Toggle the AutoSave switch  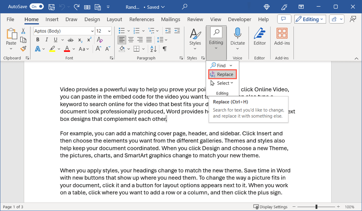point(36,7)
